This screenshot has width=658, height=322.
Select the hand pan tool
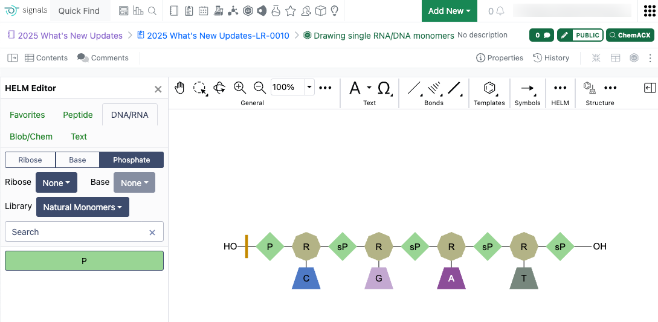(x=179, y=88)
